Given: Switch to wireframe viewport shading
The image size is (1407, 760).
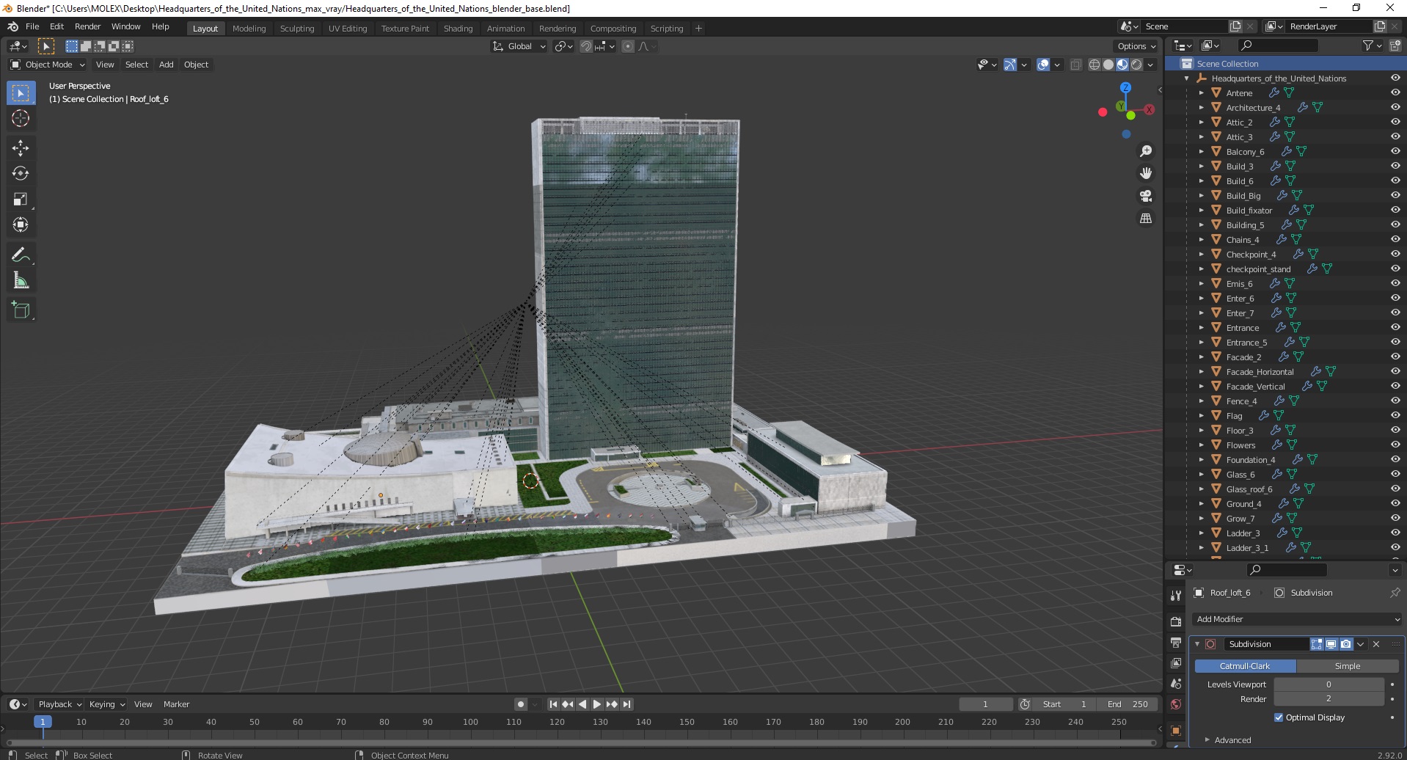Looking at the screenshot, I should click(1094, 65).
